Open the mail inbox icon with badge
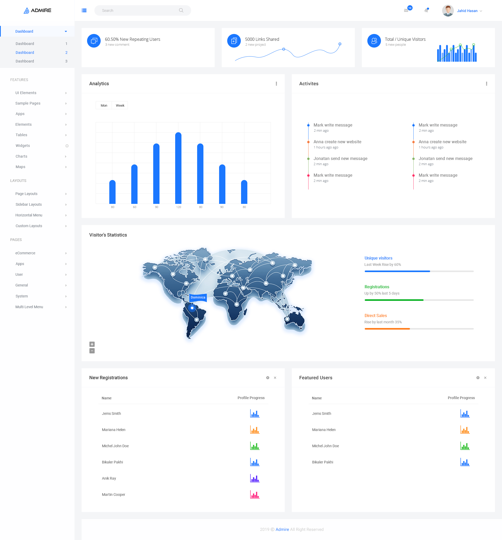 click(x=406, y=10)
